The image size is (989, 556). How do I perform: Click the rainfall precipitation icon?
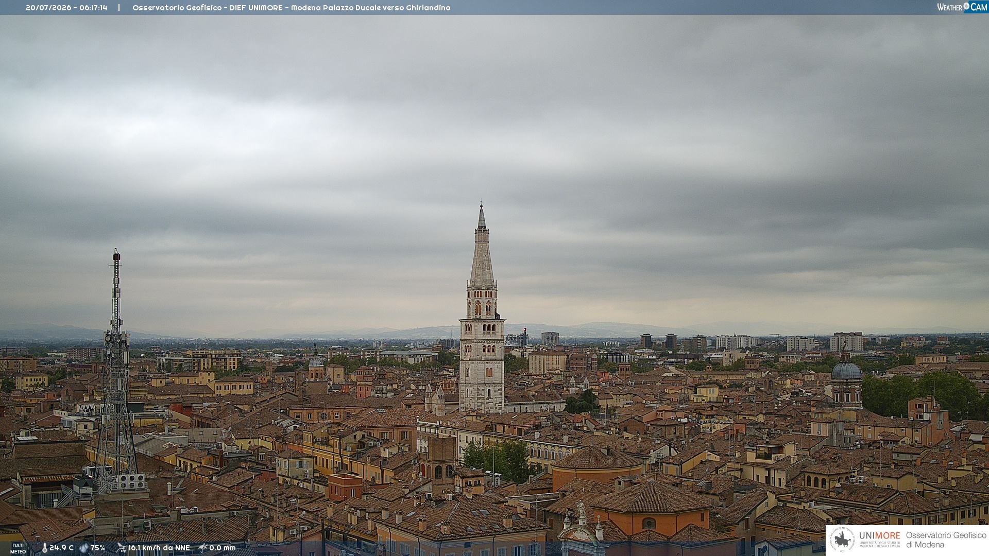click(203, 548)
